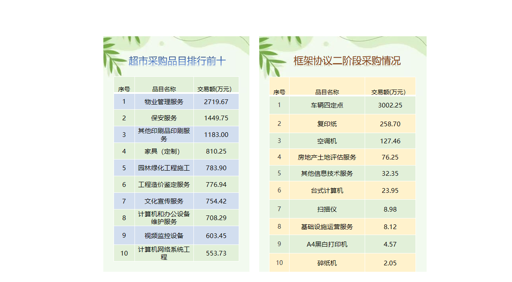Click the 视频监控设备 cell

click(x=164, y=235)
